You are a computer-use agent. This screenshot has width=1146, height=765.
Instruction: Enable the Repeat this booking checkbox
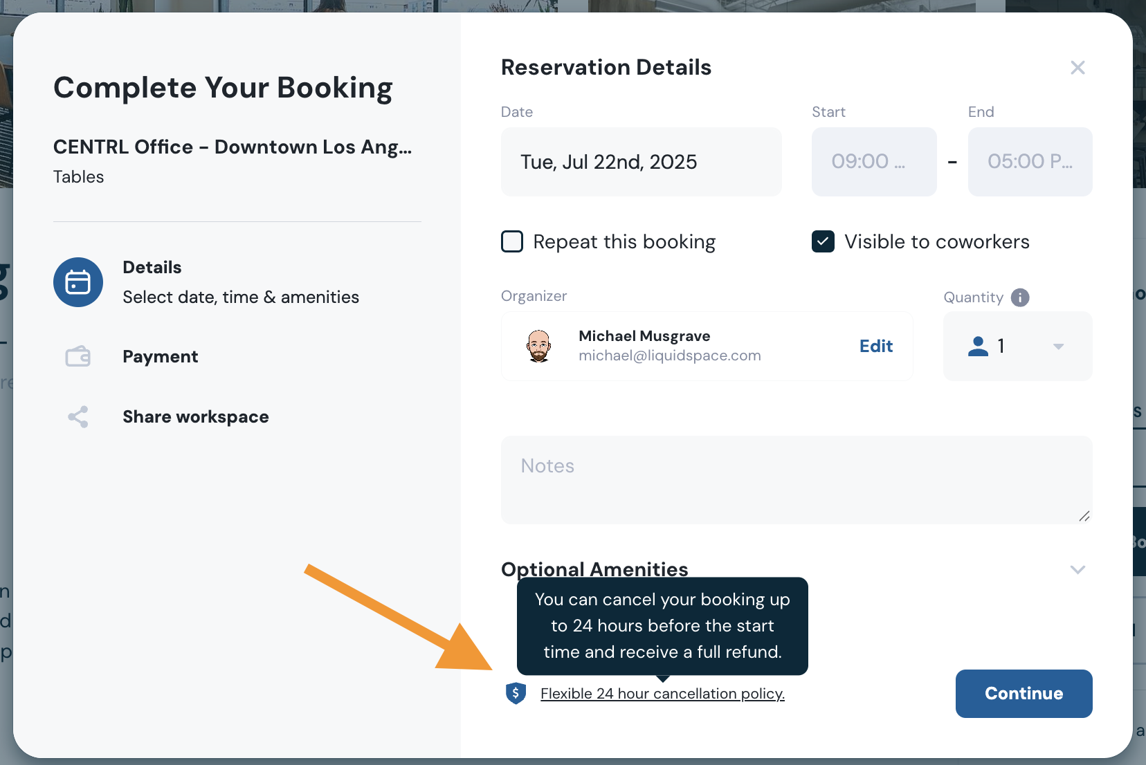(x=512, y=241)
